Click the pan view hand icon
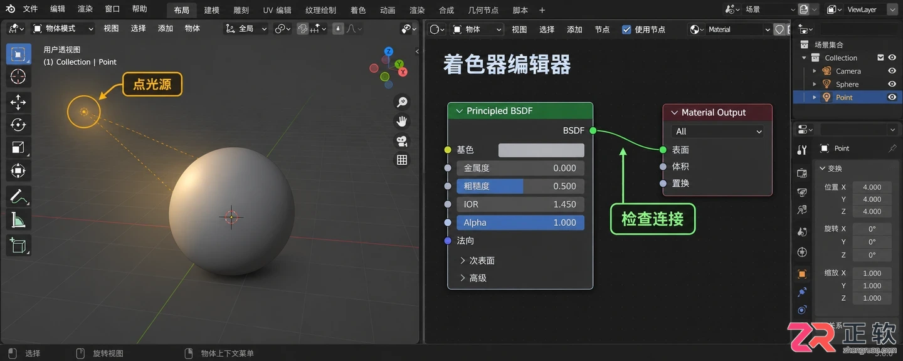The width and height of the screenshot is (903, 361). (x=402, y=121)
